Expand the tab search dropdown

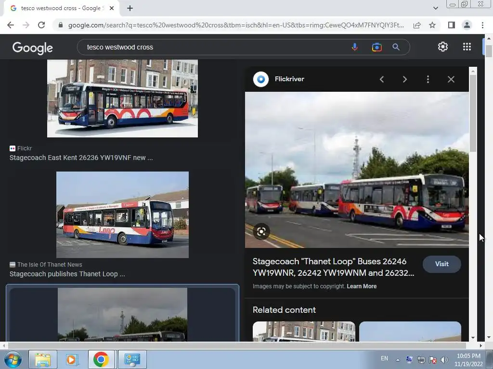435,8
